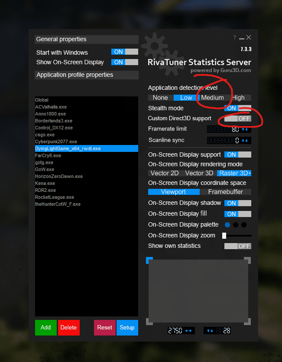Set application detection level to Low
Screen dimensions: 282x362
click(186, 98)
